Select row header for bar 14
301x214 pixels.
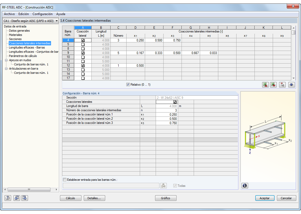(68, 74)
